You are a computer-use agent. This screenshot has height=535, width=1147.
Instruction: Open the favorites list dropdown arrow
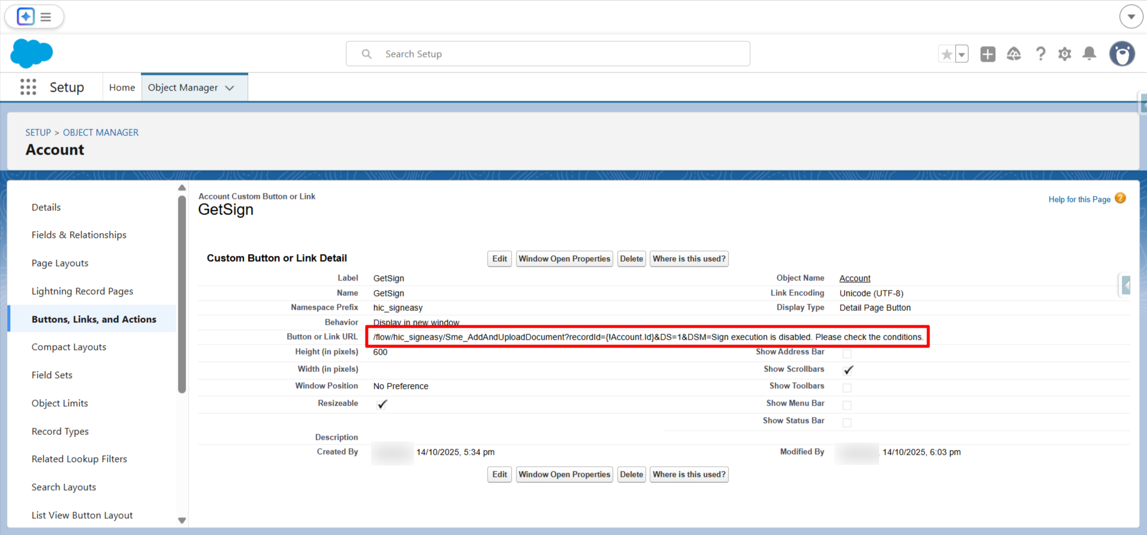coord(961,54)
